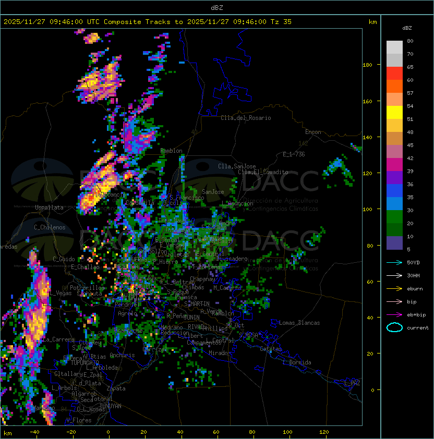Click the cyan 50YD track arrow in legend
This screenshot has width=434, height=439.
(x=394, y=262)
